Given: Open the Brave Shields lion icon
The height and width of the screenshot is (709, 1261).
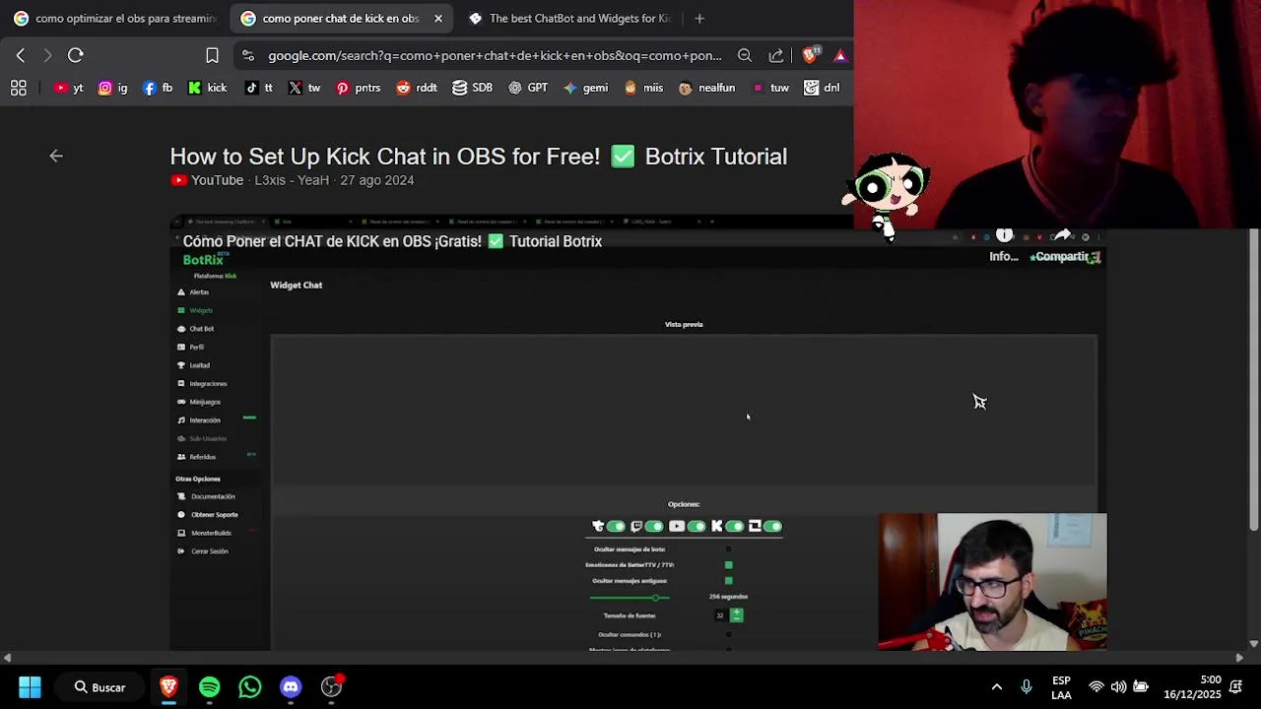Looking at the screenshot, I should pyautogui.click(x=810, y=56).
